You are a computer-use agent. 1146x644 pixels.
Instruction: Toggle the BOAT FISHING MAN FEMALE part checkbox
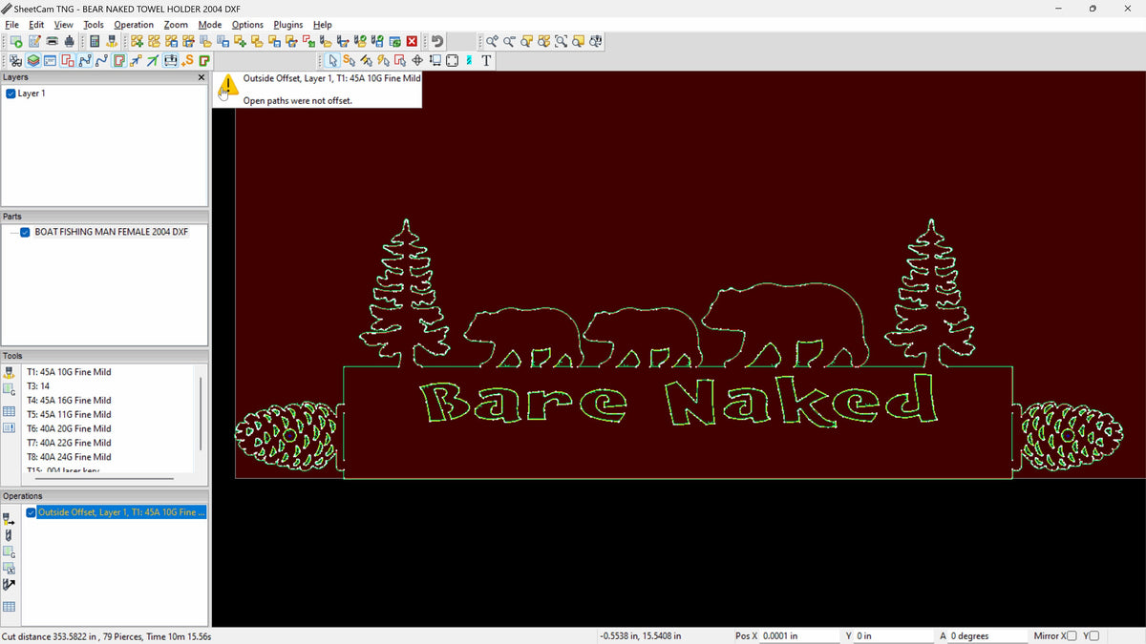(x=26, y=232)
